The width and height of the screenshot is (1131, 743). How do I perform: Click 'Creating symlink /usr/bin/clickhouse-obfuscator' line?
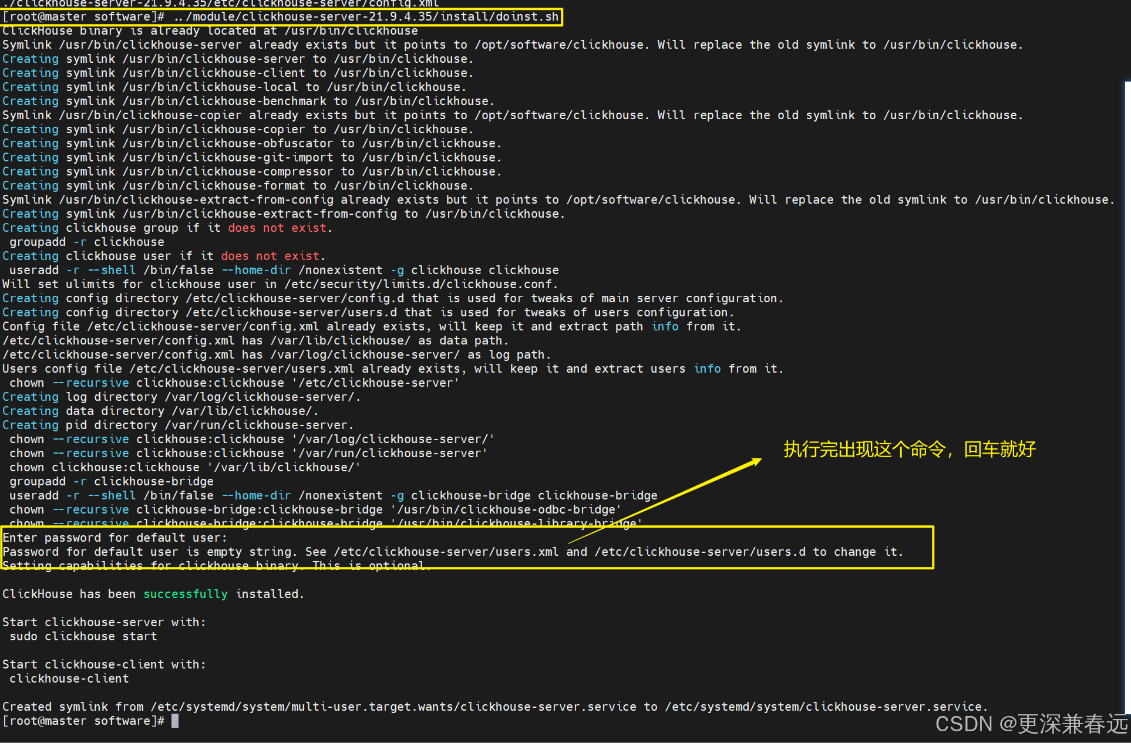[252, 143]
